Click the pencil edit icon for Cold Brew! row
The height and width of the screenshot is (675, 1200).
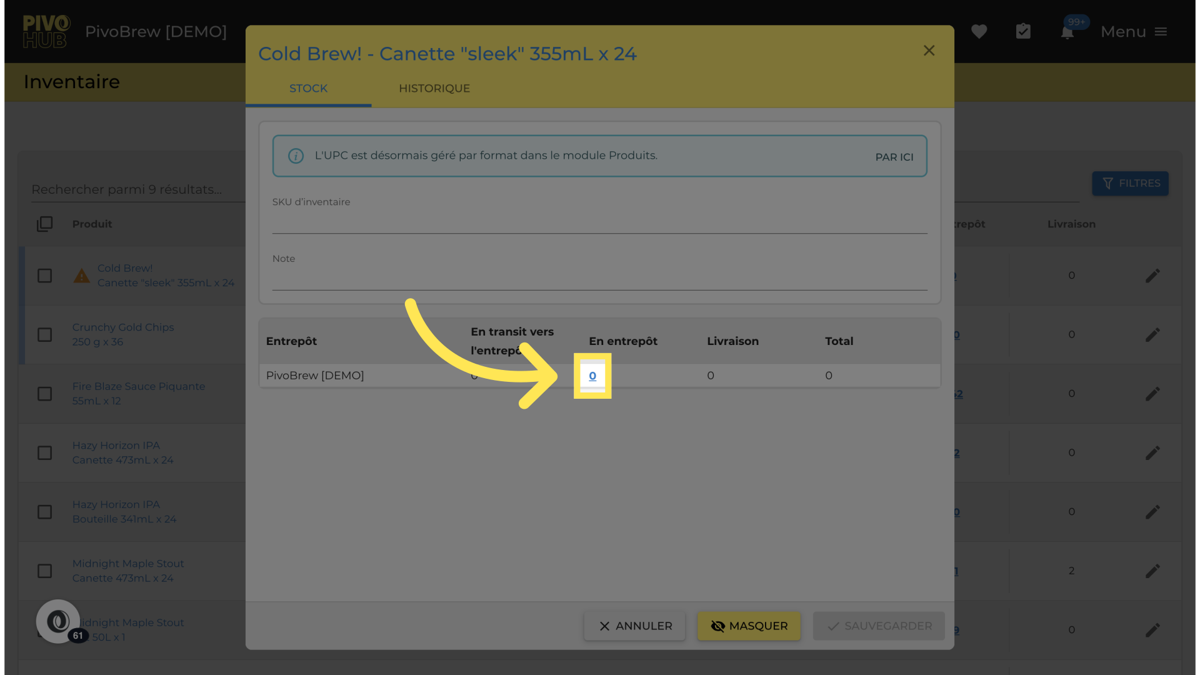click(1152, 276)
